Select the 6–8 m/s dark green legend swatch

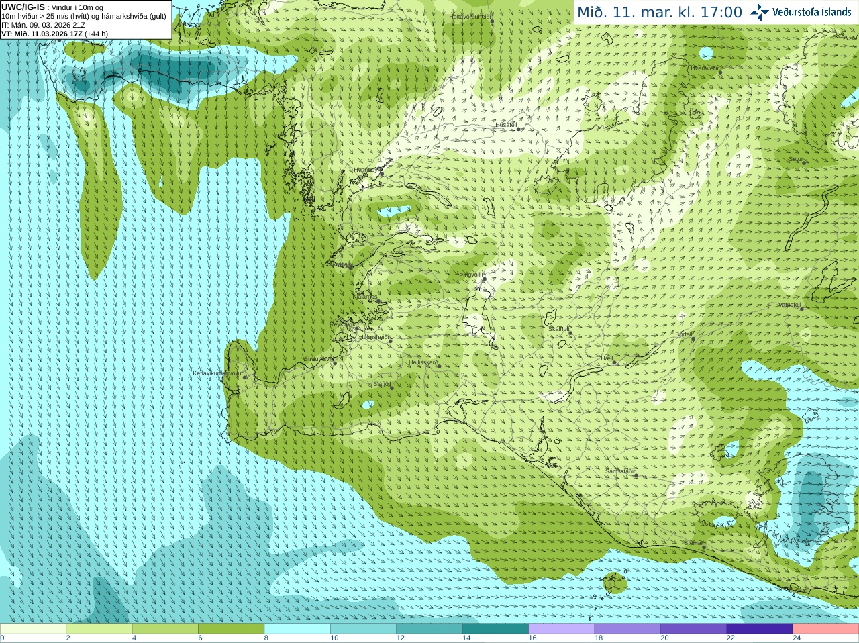[x=231, y=629]
